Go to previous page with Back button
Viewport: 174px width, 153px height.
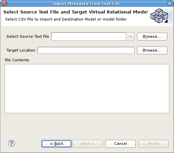(57, 144)
